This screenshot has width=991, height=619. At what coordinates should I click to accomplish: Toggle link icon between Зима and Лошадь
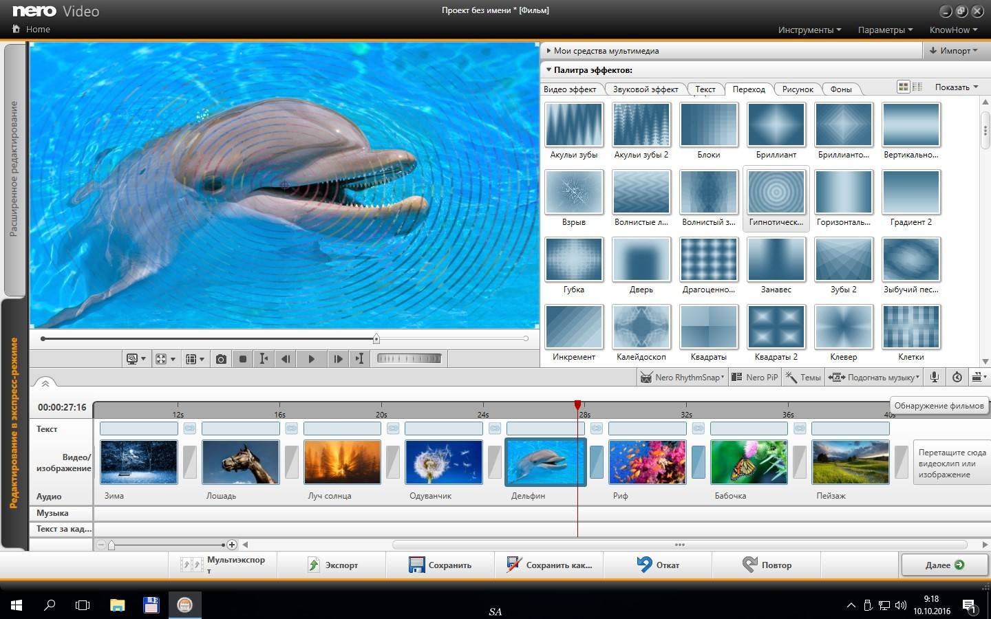pyautogui.click(x=190, y=428)
